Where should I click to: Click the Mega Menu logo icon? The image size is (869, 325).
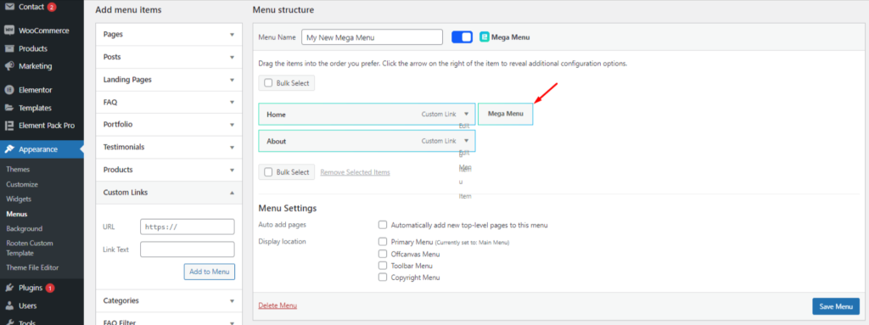point(484,37)
